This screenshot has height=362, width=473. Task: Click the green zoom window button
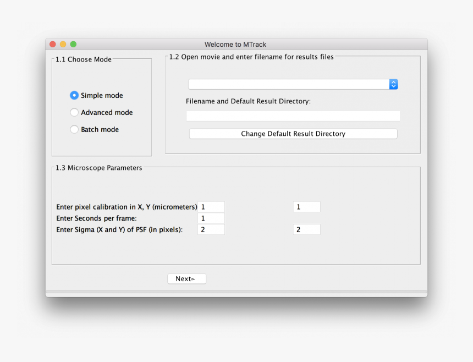coord(73,44)
